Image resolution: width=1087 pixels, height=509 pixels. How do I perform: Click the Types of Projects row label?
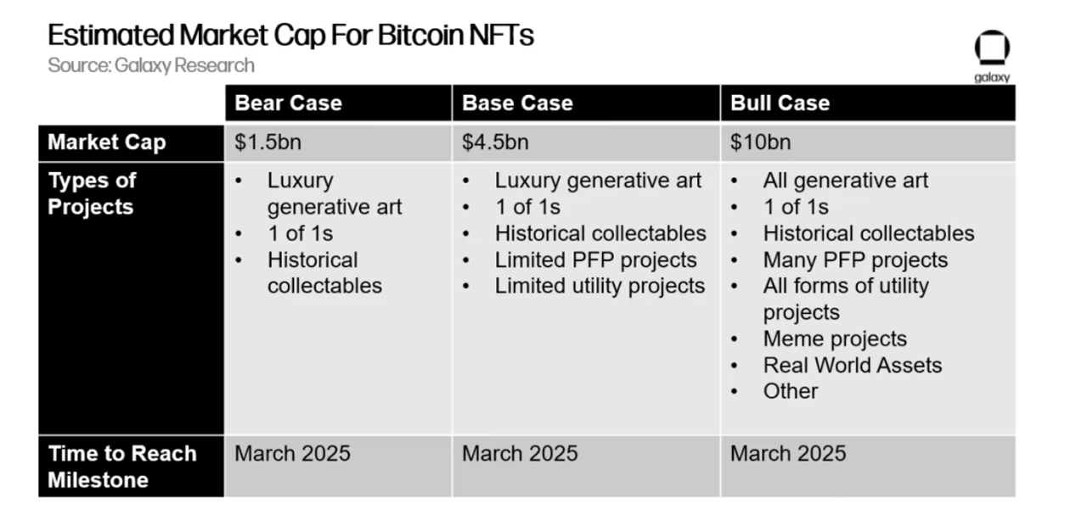(92, 193)
